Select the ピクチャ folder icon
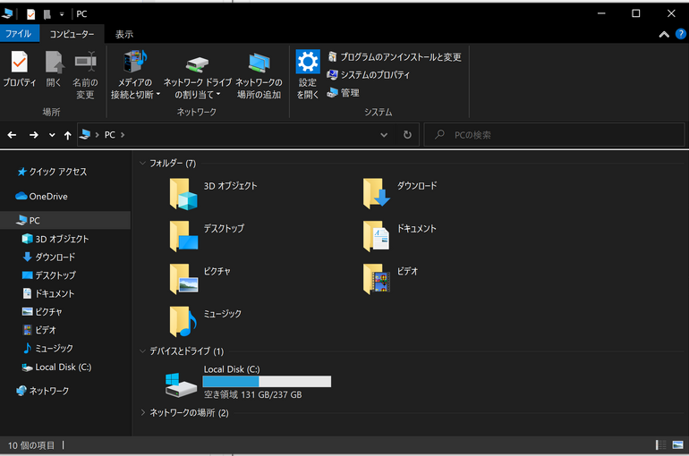689x456 pixels. pos(183,279)
